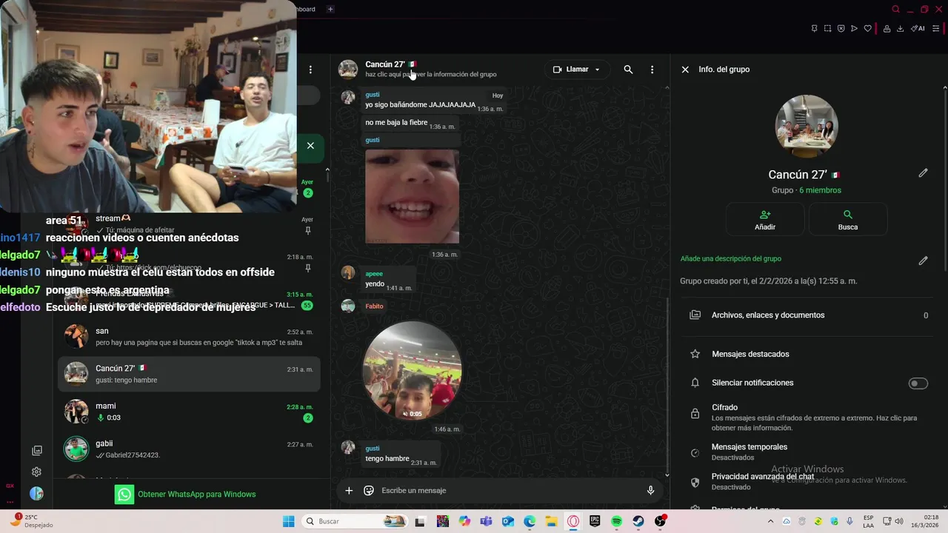The image size is (948, 533).
Task: Open Mensajes destacados
Action: pos(808,354)
